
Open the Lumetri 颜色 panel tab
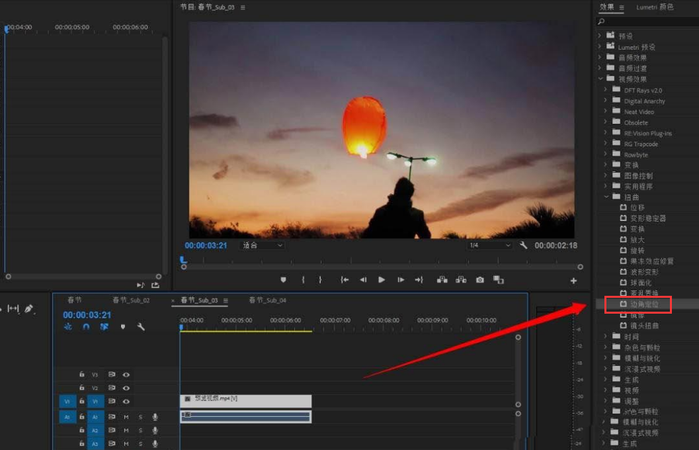tap(654, 7)
